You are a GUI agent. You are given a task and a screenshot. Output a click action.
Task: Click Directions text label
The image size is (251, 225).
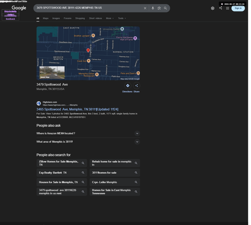[x=127, y=91]
